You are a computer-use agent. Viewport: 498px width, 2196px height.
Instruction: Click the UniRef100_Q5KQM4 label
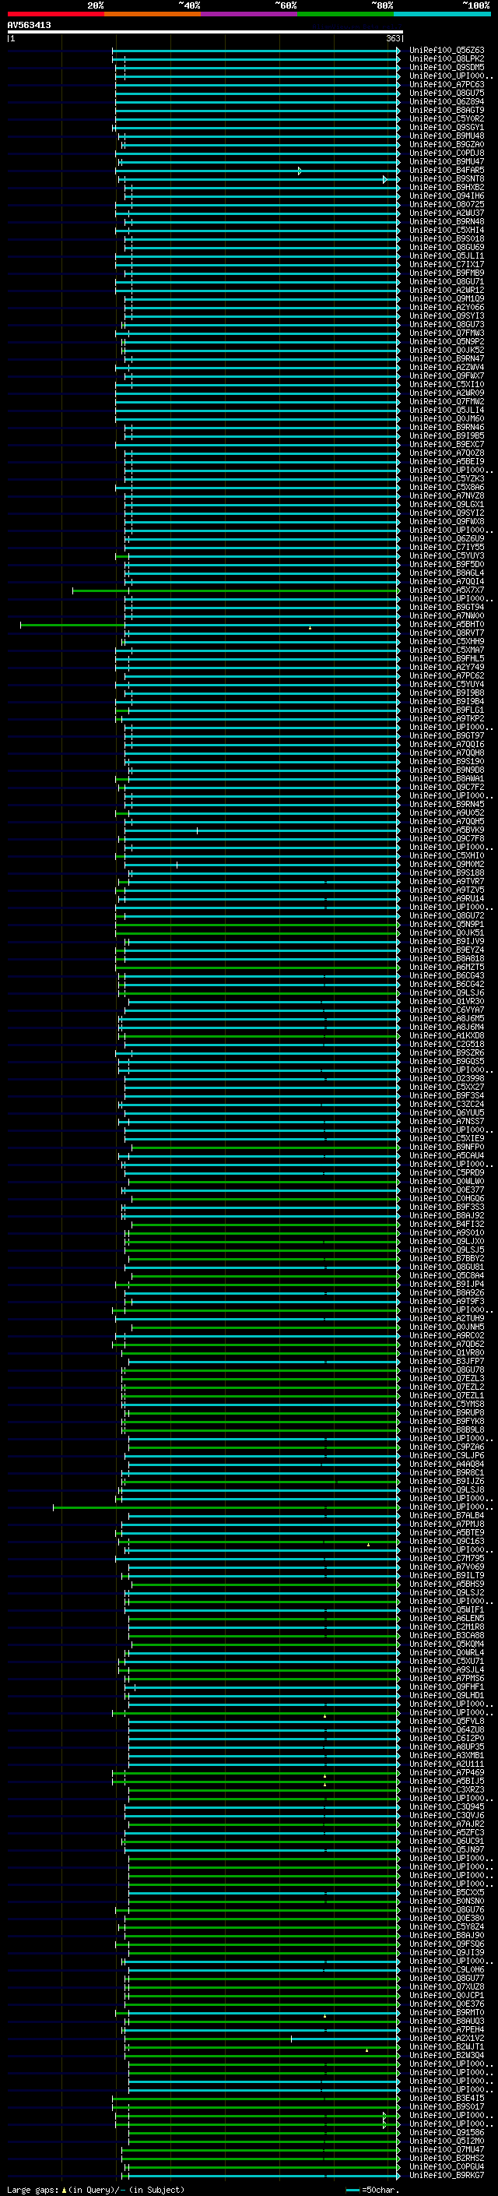(x=447, y=1644)
